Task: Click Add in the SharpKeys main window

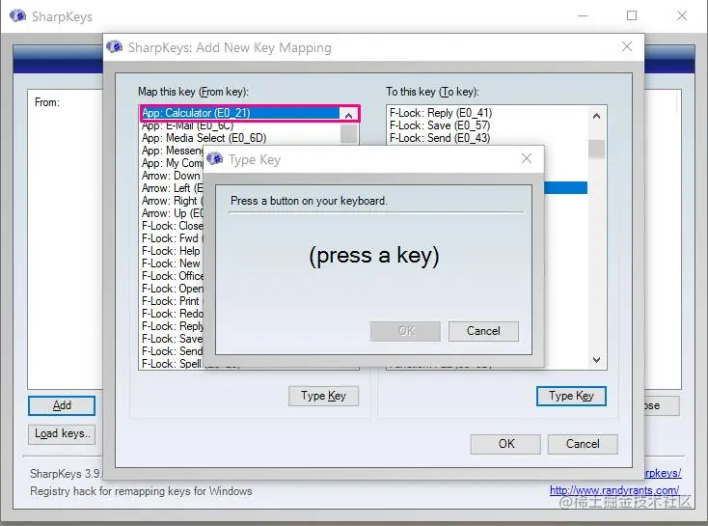Action: pos(62,405)
